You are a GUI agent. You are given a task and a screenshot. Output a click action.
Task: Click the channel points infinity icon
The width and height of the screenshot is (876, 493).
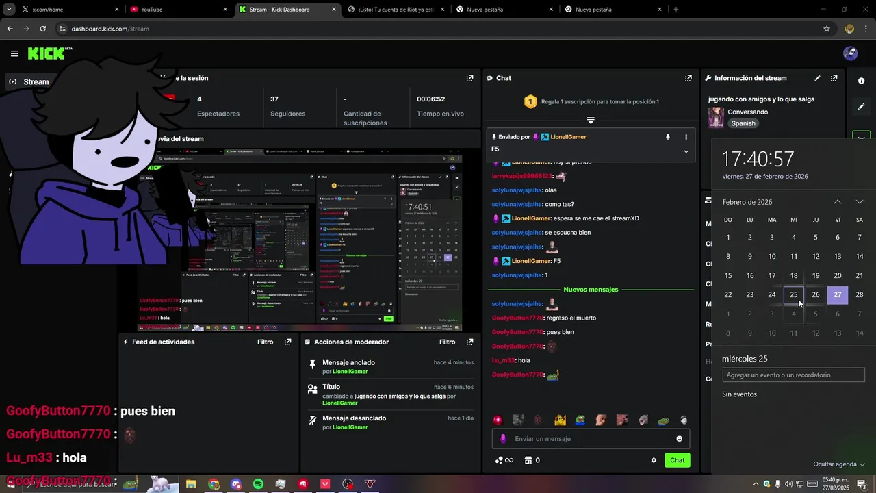(x=504, y=460)
